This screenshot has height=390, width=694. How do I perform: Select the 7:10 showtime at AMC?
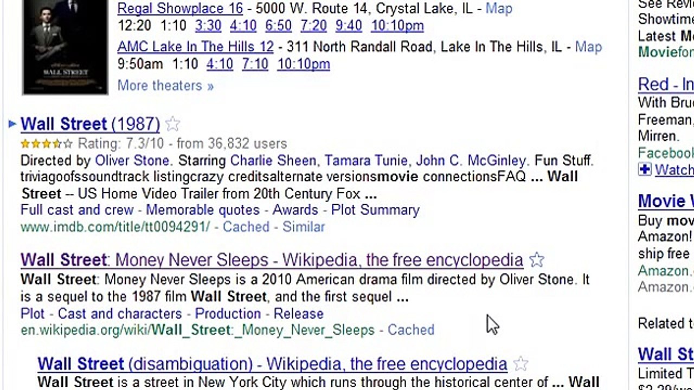pyautogui.click(x=255, y=64)
